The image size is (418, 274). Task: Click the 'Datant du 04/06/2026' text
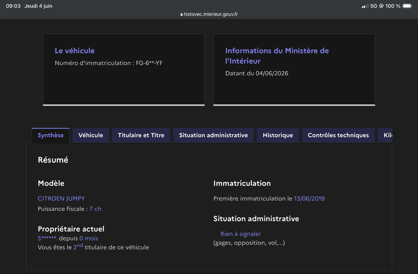pyautogui.click(x=257, y=73)
